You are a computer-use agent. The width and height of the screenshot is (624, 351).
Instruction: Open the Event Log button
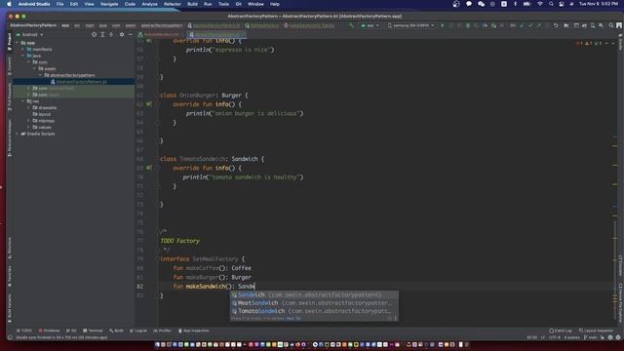tap(561, 331)
